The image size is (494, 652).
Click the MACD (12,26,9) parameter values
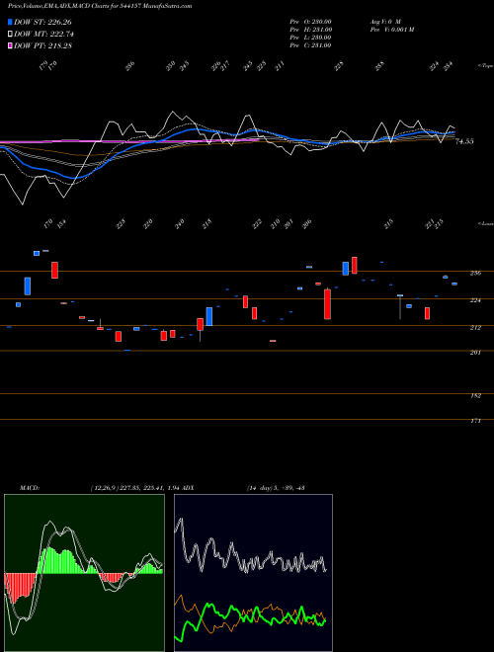[134, 488]
